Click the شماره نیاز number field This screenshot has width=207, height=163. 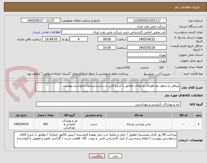(147, 20)
